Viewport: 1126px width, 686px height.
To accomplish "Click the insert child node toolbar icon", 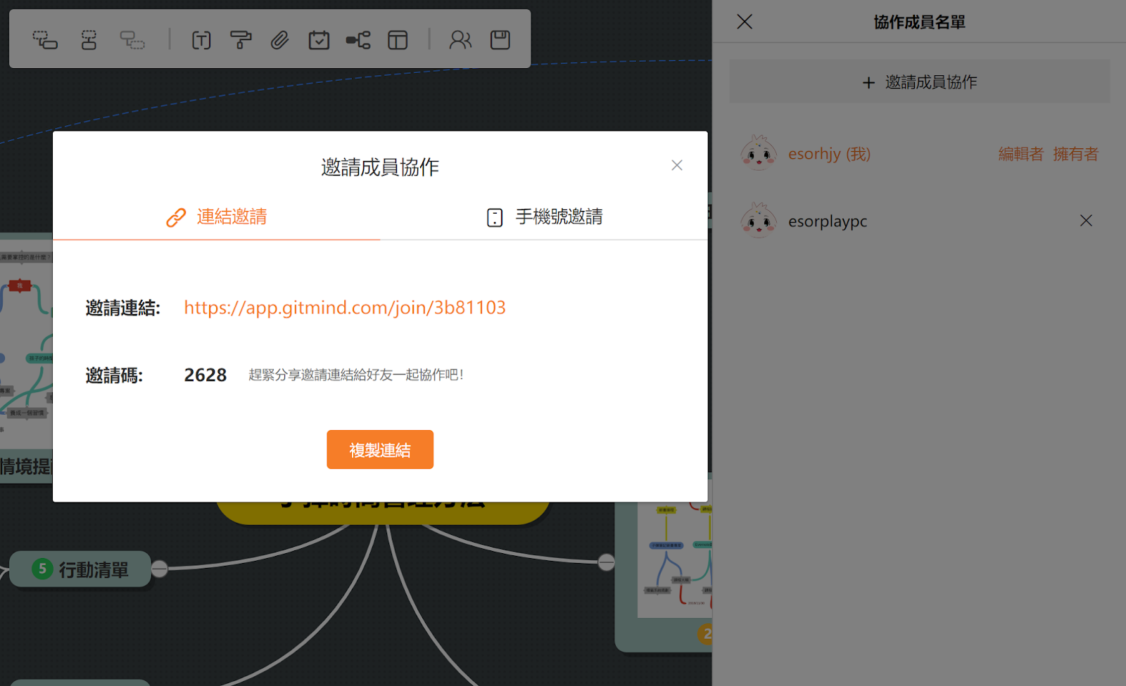I will click(45, 40).
